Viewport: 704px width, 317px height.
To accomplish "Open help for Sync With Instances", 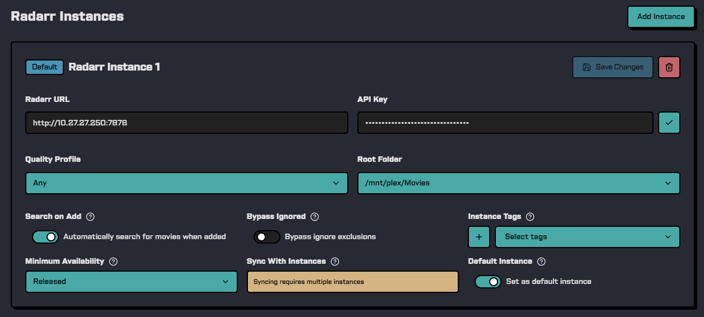I will [335, 262].
